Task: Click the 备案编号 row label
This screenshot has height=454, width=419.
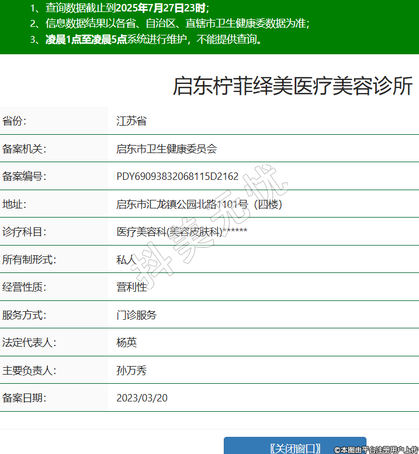Action: tap(24, 176)
